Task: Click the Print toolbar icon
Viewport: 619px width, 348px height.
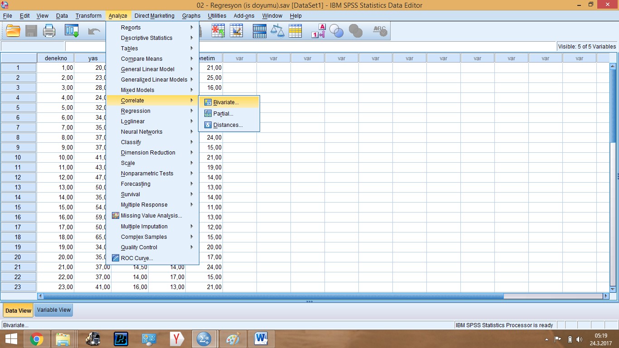Action: [x=49, y=31]
